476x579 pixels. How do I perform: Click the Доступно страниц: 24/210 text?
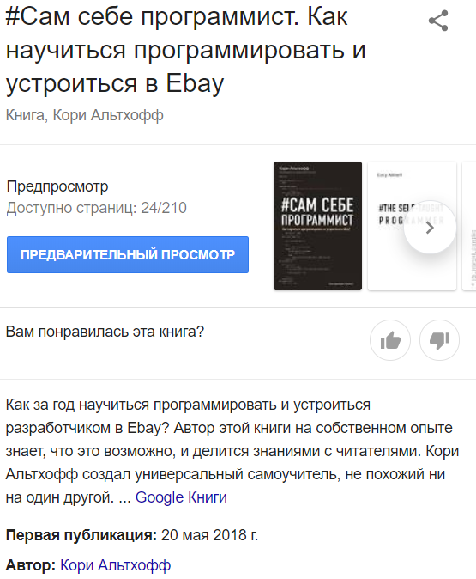[97, 208]
